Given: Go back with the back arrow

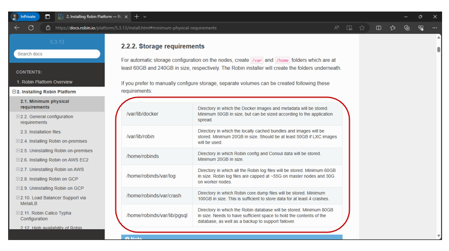Looking at the screenshot, I should coord(17,28).
